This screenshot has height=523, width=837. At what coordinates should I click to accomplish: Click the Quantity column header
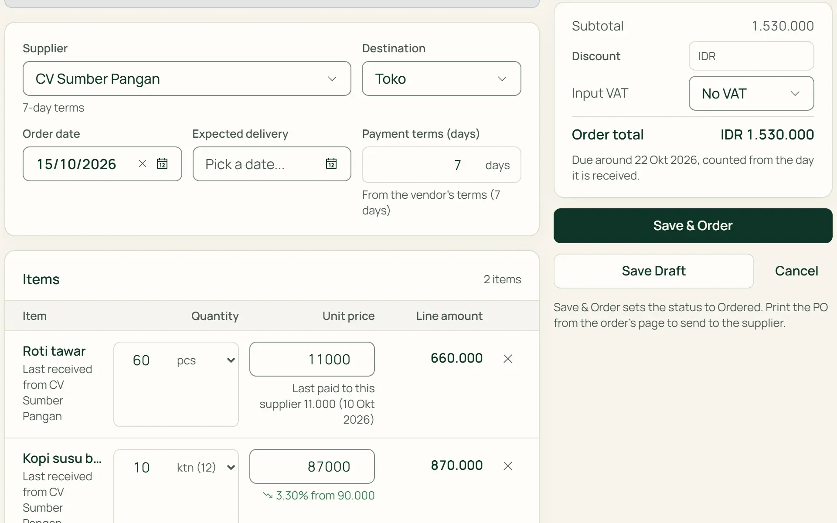pos(215,316)
